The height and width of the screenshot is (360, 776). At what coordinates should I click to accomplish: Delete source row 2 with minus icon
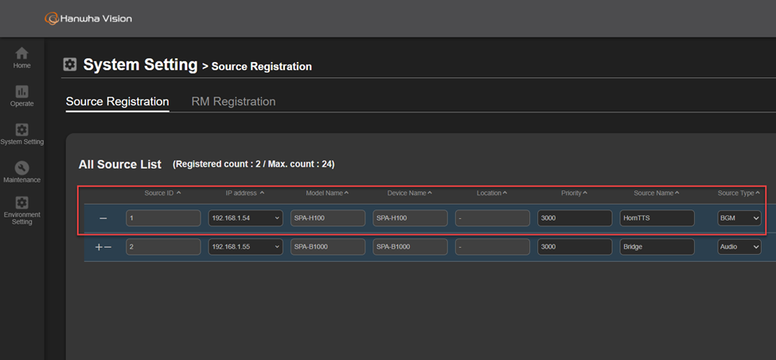point(108,247)
